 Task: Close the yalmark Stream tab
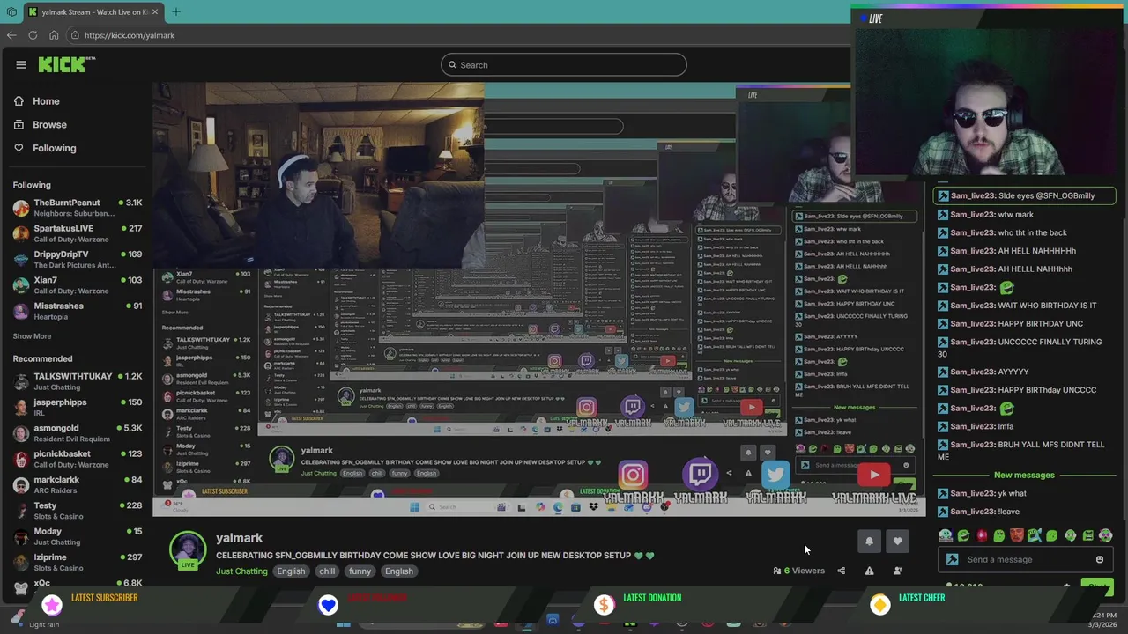tap(155, 12)
